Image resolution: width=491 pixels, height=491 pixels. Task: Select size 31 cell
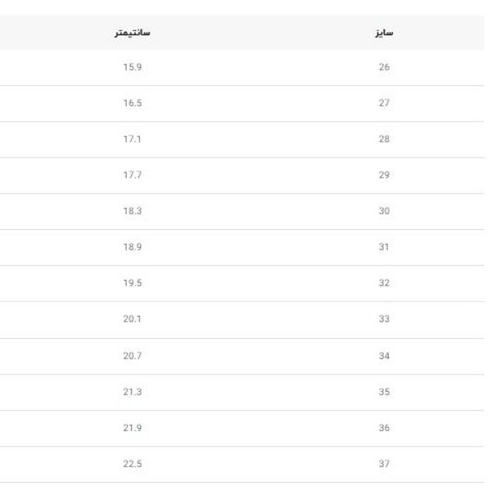(385, 247)
